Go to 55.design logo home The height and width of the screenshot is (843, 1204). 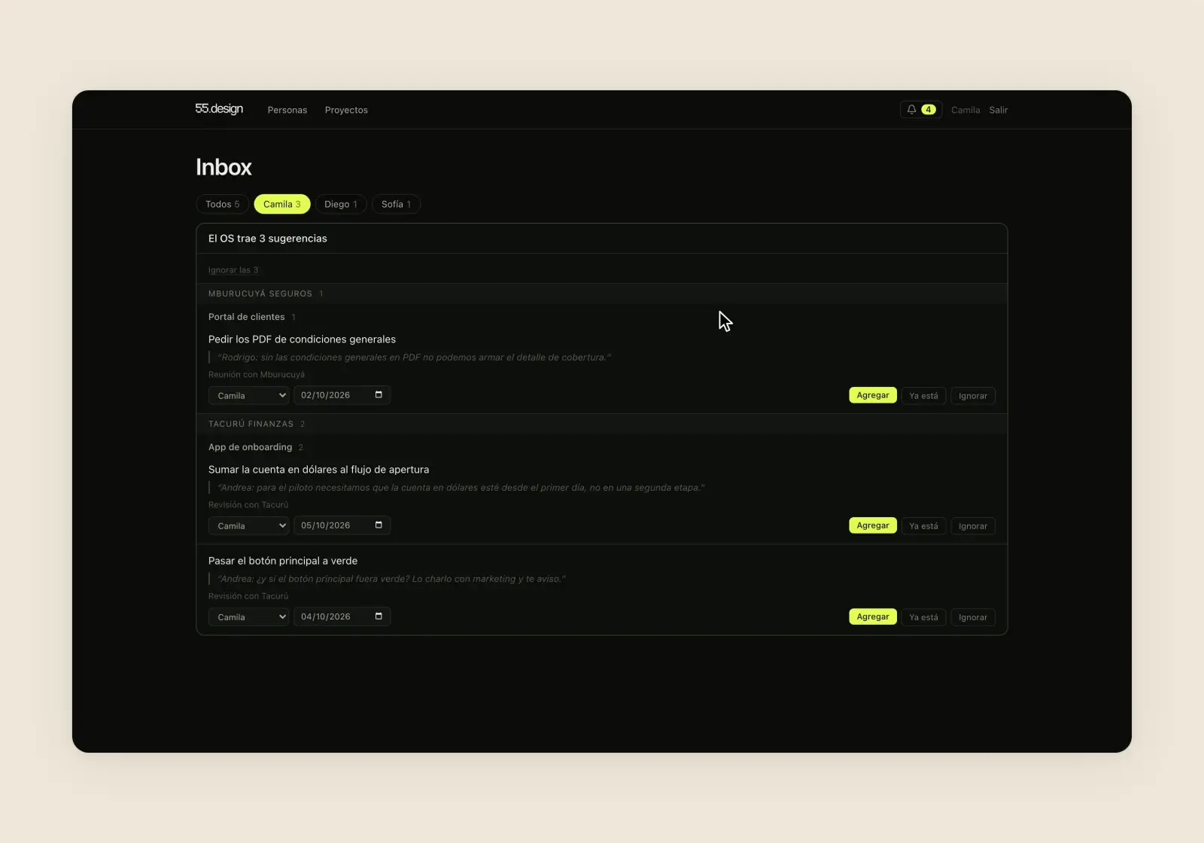[219, 109]
